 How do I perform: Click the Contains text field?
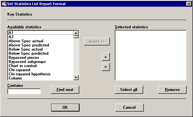tap(24, 91)
